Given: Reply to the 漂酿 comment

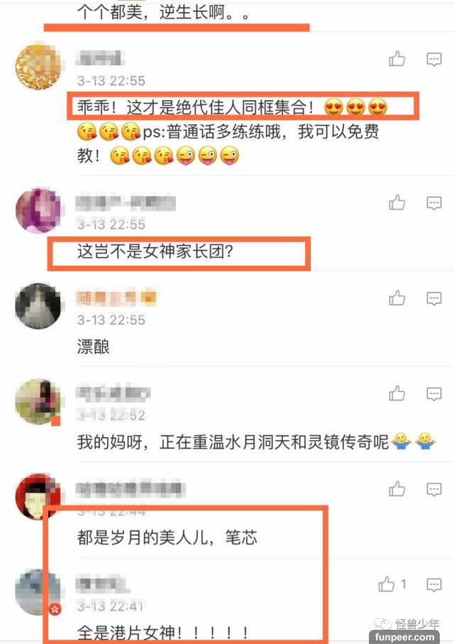Looking at the screenshot, I should tap(434, 298).
